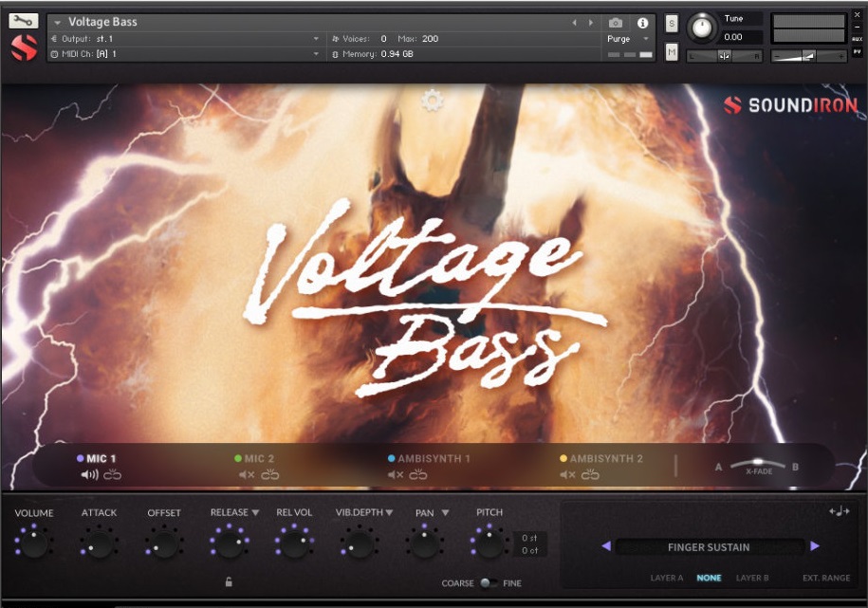Toggle the Solo S button
Image resolution: width=868 pixels, height=608 pixels.
pos(672,24)
